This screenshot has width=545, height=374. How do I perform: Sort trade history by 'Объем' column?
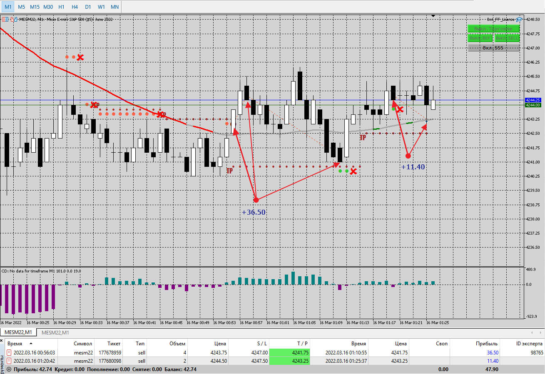click(x=167, y=344)
